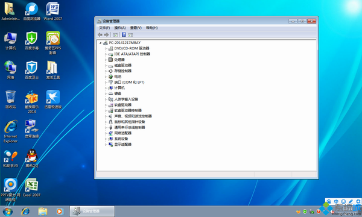This screenshot has height=217, width=362.
Task: Expand the DVD/CD-ROM drives node
Action: coord(106,48)
